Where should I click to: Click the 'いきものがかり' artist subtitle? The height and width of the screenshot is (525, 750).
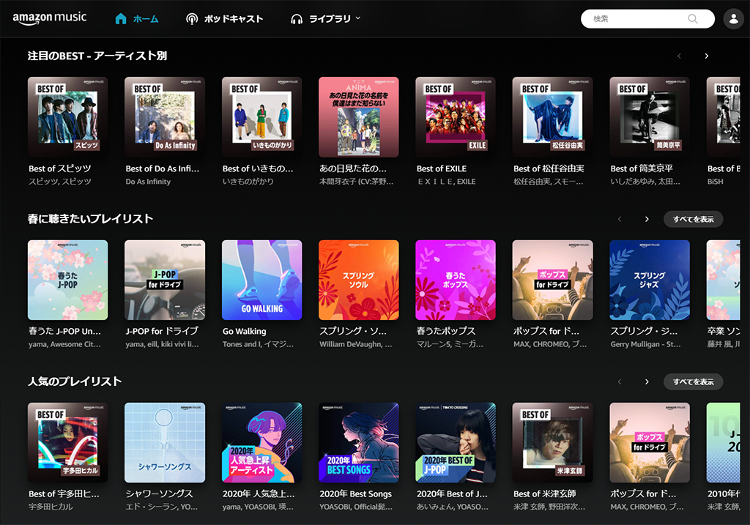tap(248, 182)
